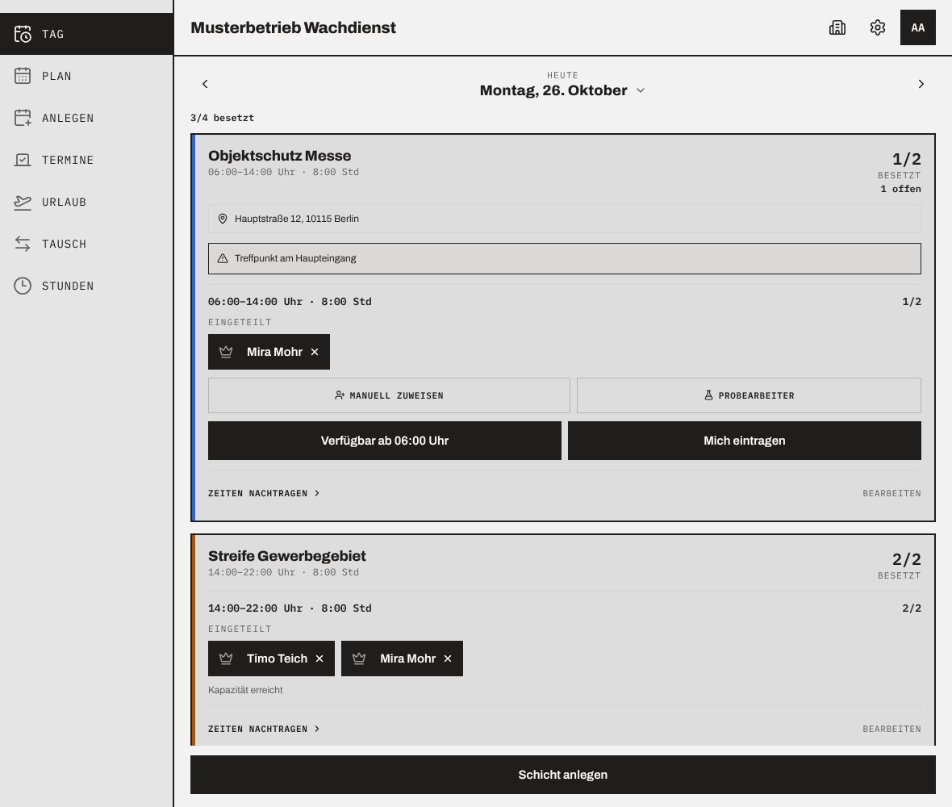
Task: Click map pin icon at Hauptstraße address
Action: 223,219
